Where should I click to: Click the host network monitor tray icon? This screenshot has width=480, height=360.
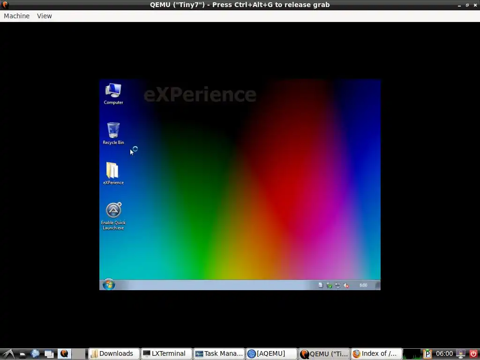pos(461,354)
